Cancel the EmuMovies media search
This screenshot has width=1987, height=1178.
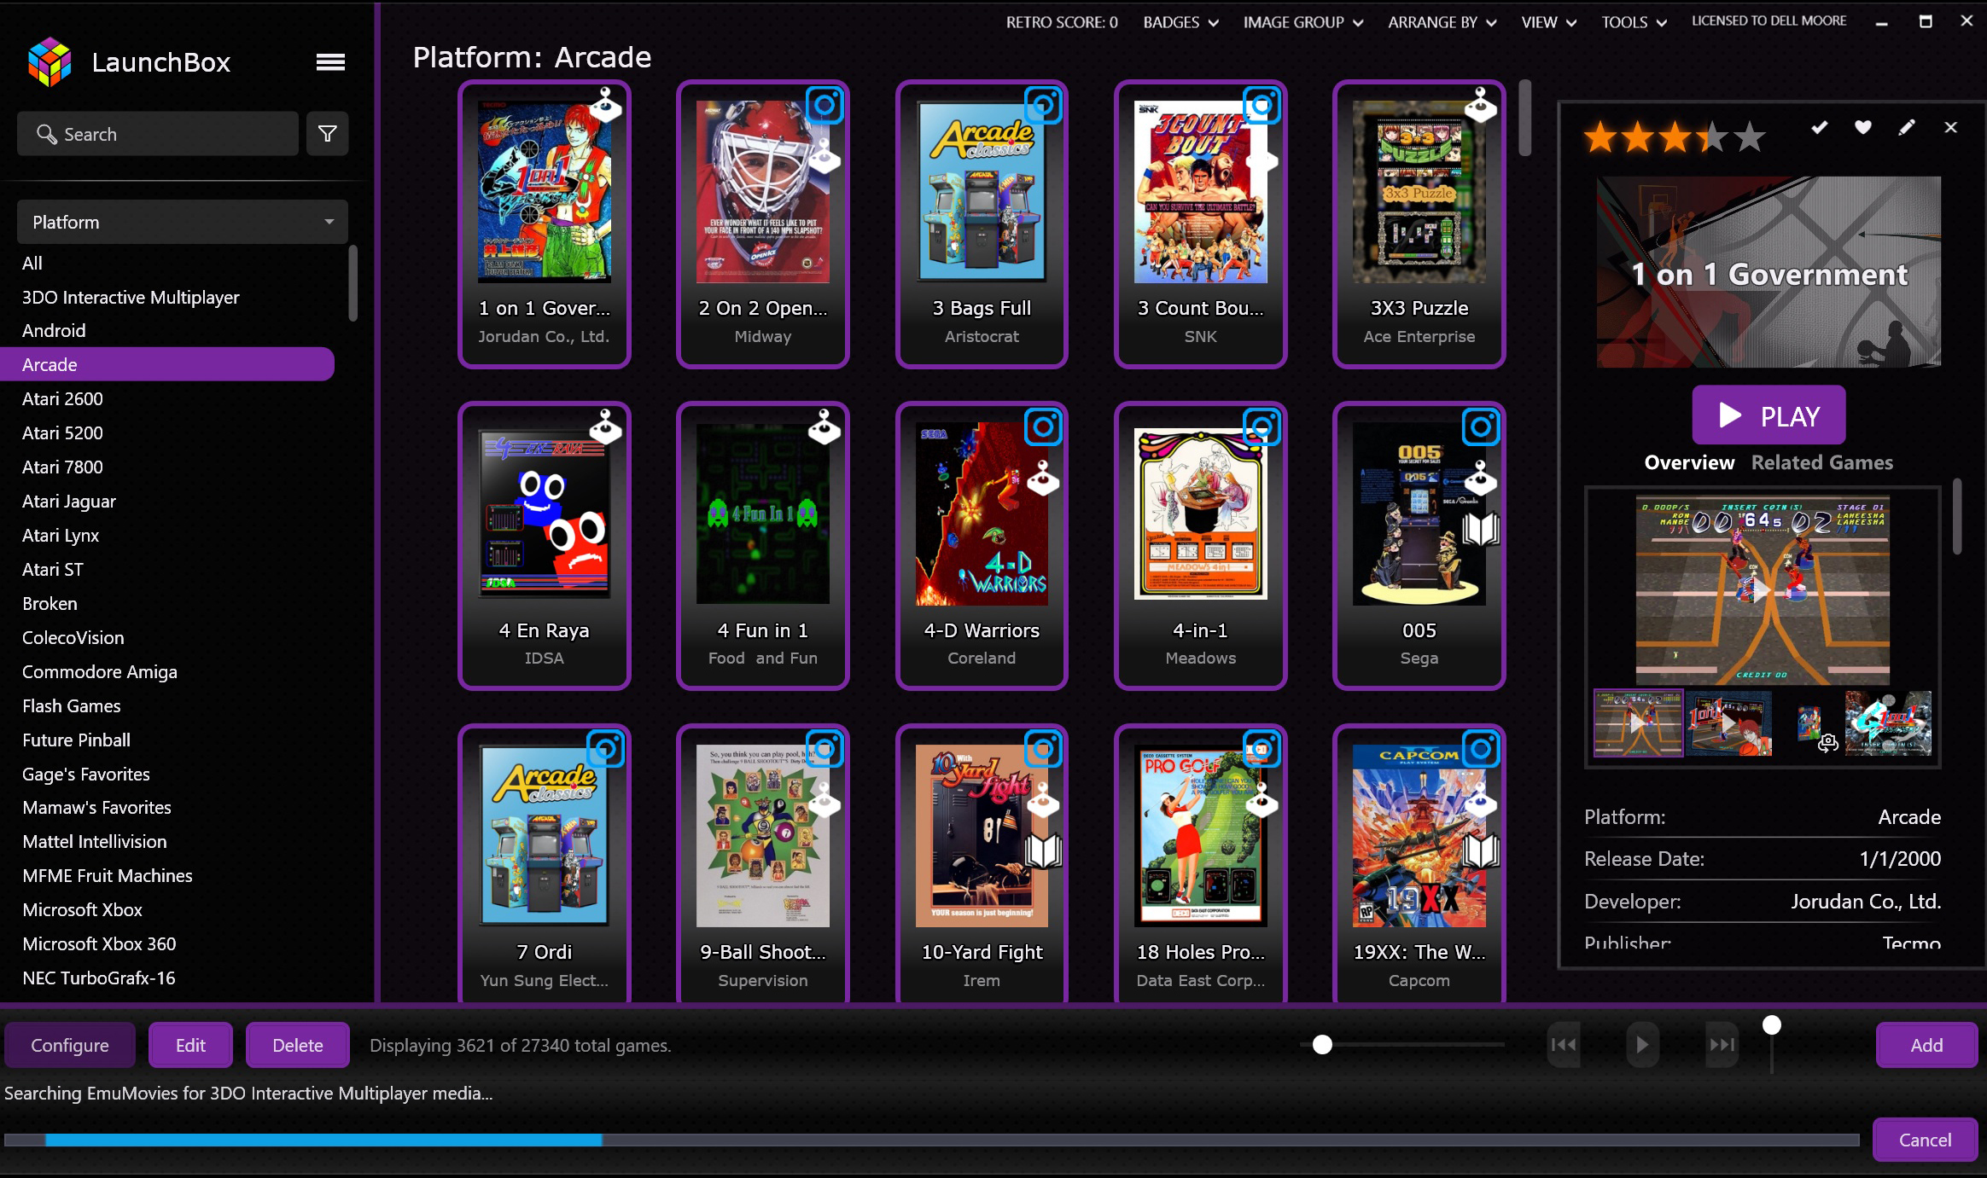coord(1925,1140)
